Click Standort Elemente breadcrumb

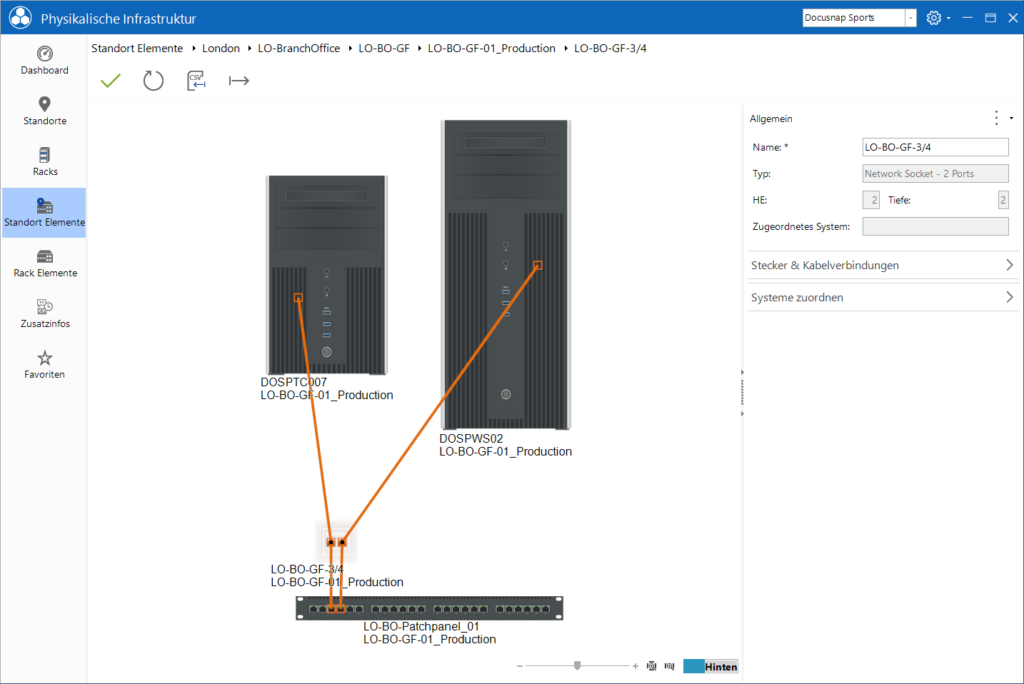tap(137, 49)
